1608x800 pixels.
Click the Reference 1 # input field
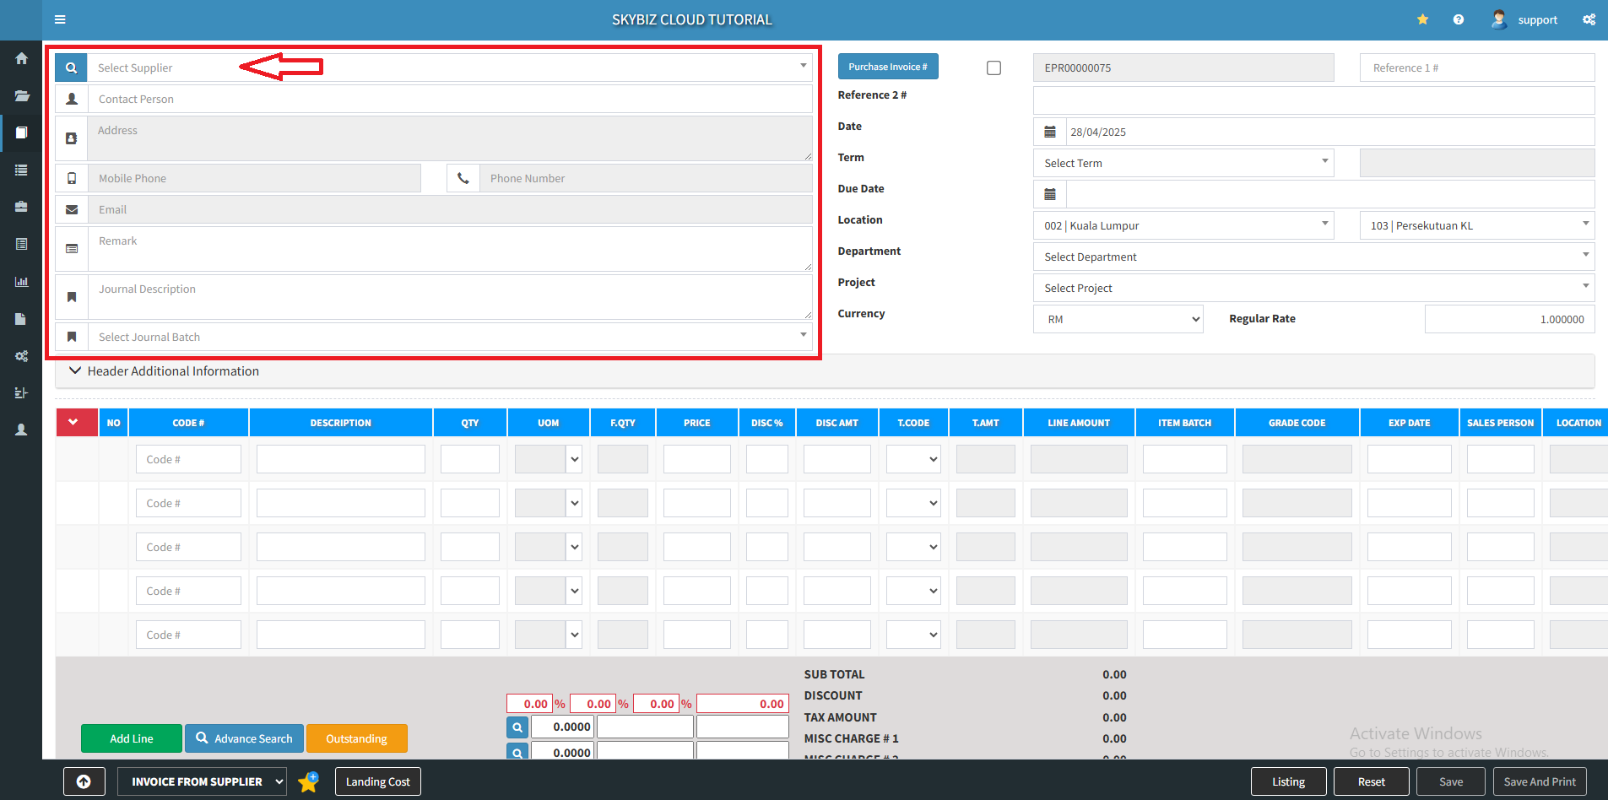click(1476, 68)
